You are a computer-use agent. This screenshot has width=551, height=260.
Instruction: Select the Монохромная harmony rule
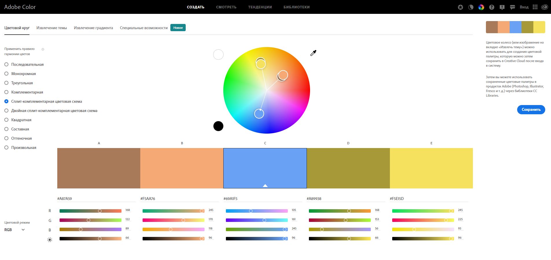click(x=6, y=74)
